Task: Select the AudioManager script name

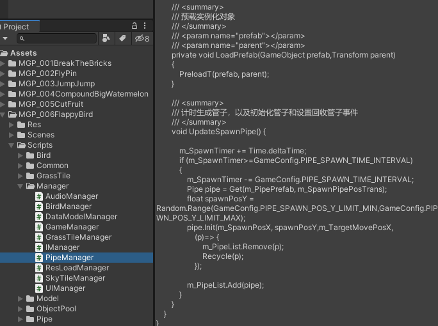Action: (x=72, y=196)
